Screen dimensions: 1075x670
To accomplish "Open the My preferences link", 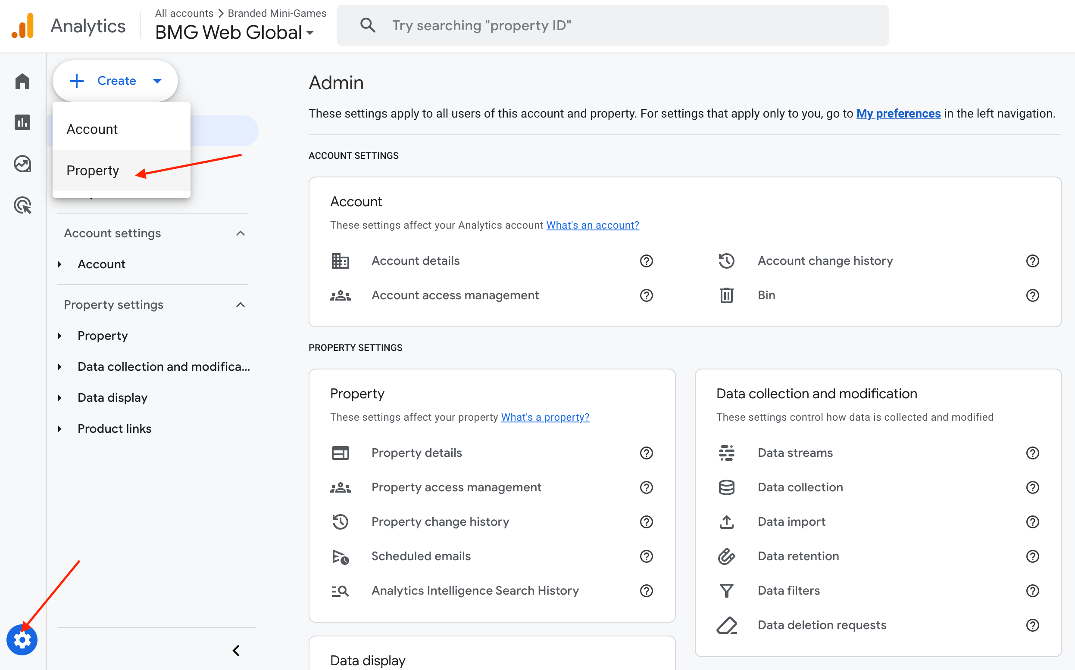I will (x=898, y=114).
